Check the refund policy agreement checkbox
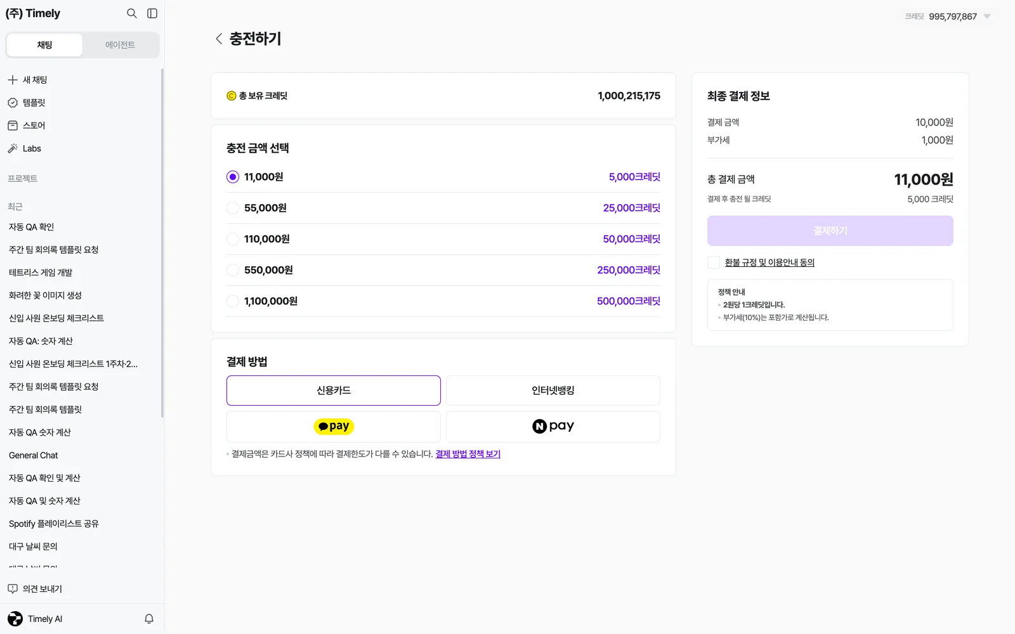1015x634 pixels. [x=714, y=262]
